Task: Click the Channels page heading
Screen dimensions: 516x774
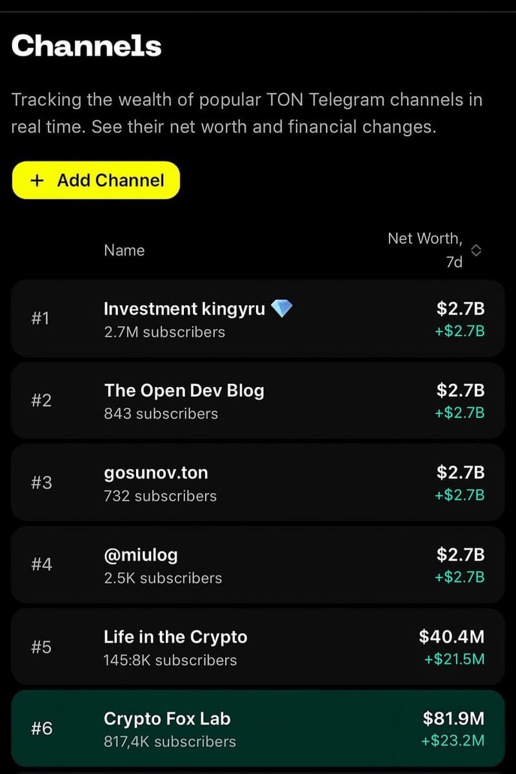Action: pos(86,46)
